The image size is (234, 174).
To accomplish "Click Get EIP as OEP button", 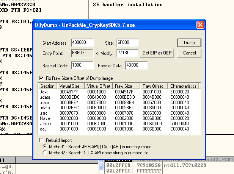I will 157,53.
